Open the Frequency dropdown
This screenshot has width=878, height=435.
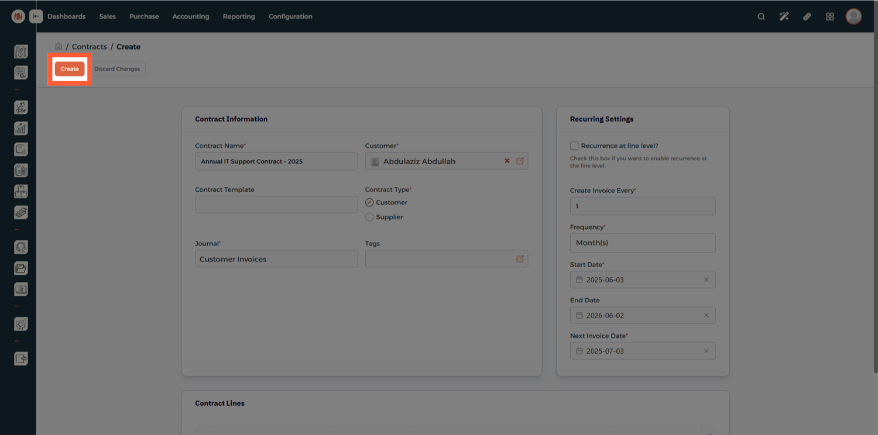click(x=642, y=243)
